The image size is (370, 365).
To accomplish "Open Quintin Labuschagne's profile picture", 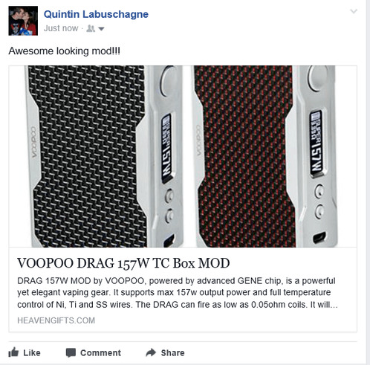I will (x=23, y=21).
